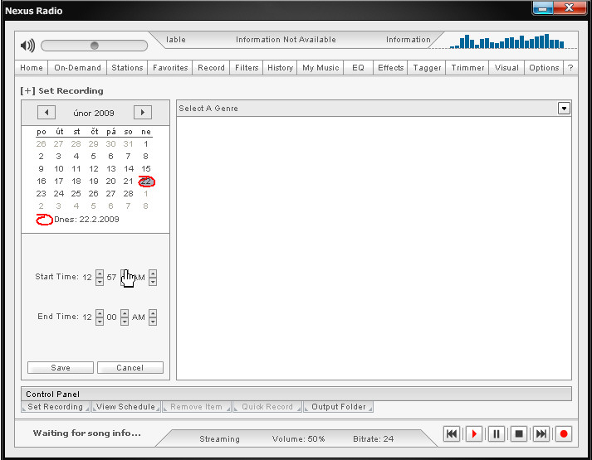The height and width of the screenshot is (460, 592).
Task: Go to next month in calendar
Action: [143, 112]
